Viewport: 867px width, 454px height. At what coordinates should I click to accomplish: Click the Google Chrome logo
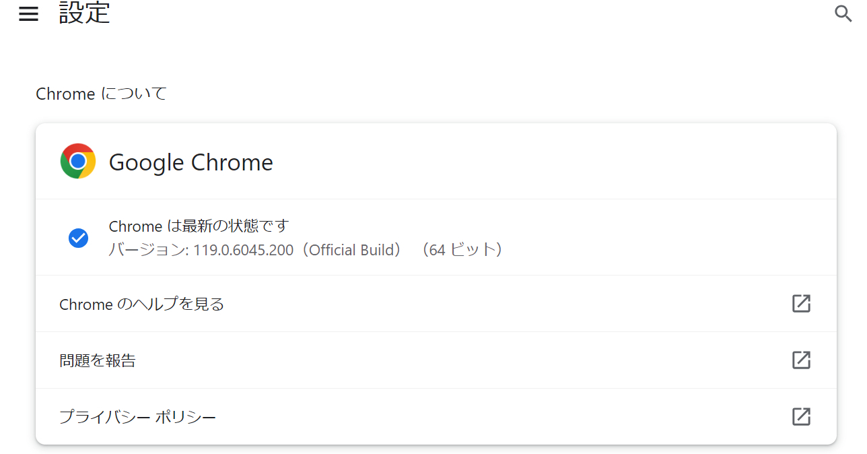(x=78, y=162)
